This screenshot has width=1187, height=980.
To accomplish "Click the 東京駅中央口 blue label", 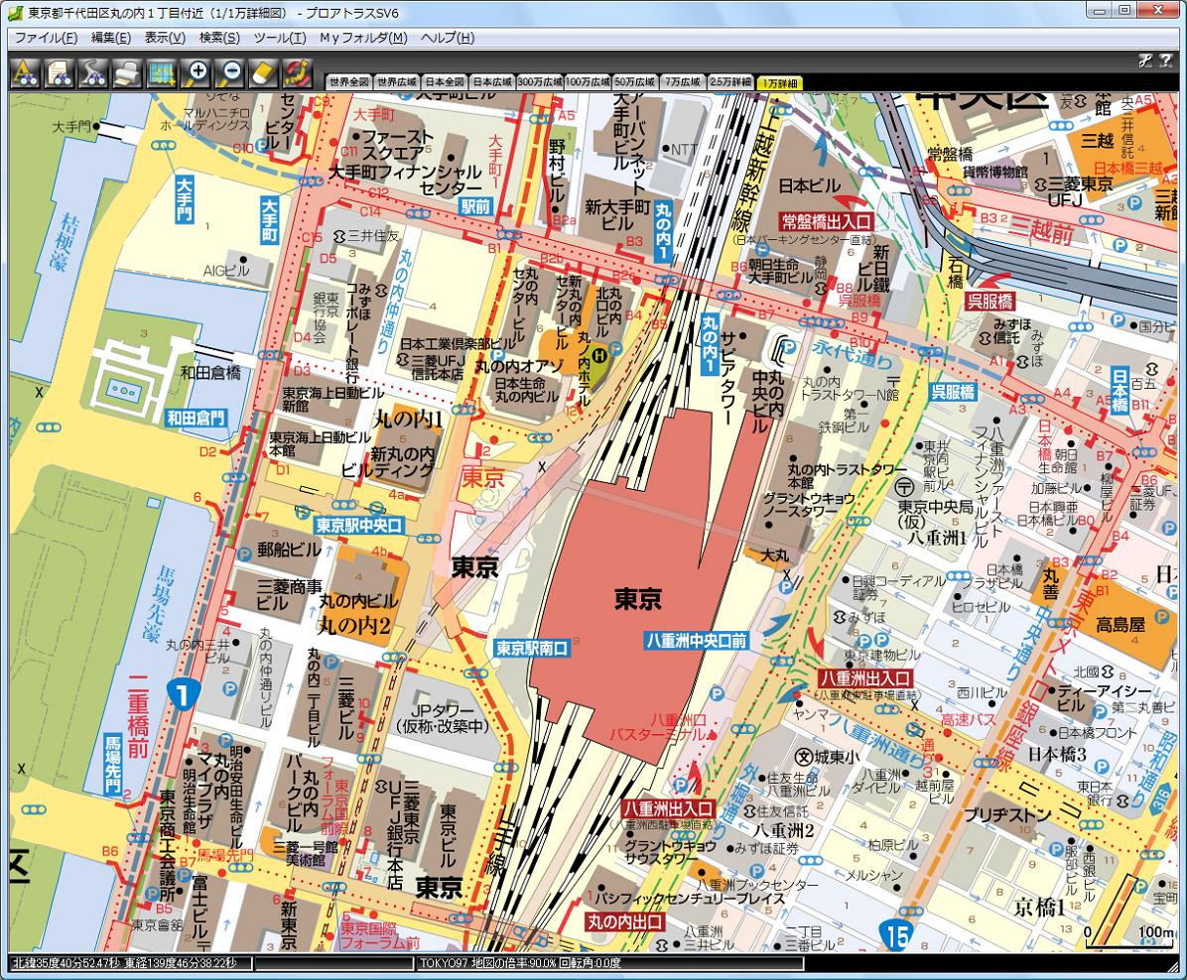I will point(359,525).
